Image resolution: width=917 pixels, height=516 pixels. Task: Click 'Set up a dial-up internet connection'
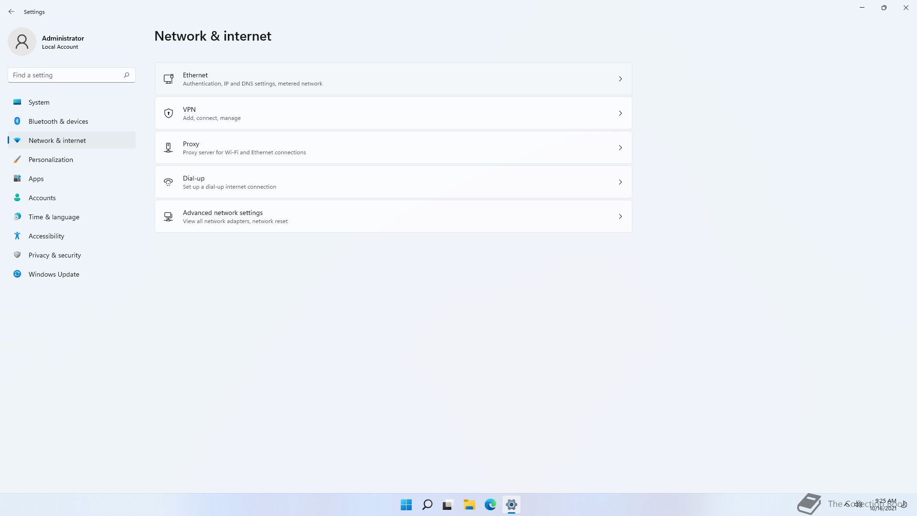[x=229, y=187]
